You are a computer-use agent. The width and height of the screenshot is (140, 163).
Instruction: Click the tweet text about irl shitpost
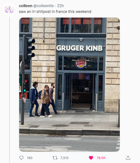point(55,12)
